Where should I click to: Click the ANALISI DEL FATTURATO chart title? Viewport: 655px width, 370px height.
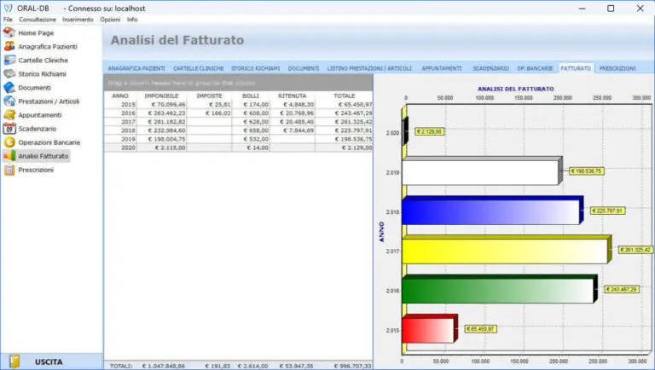[515, 89]
